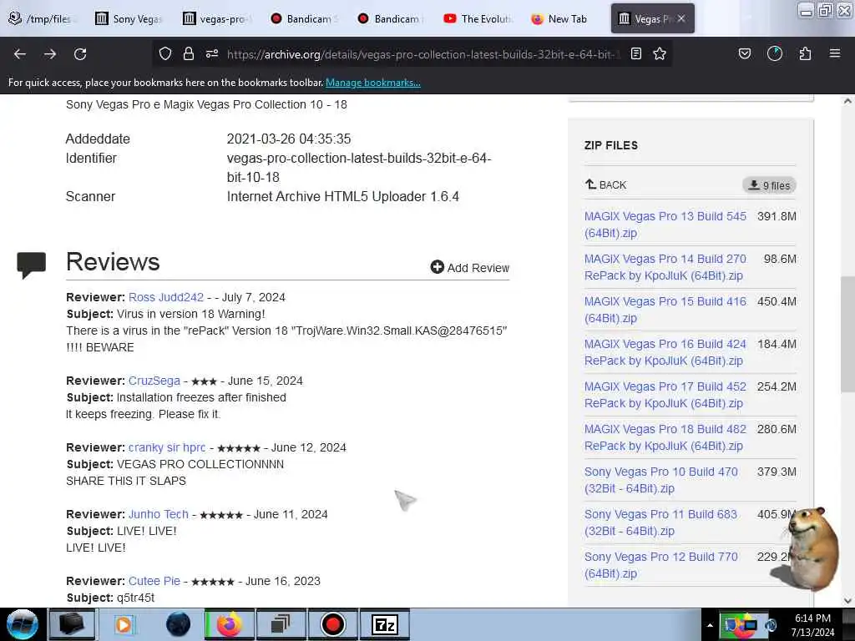Screen dimensions: 855x641
Task: Go back with the browser back arrow
Action: [20, 54]
